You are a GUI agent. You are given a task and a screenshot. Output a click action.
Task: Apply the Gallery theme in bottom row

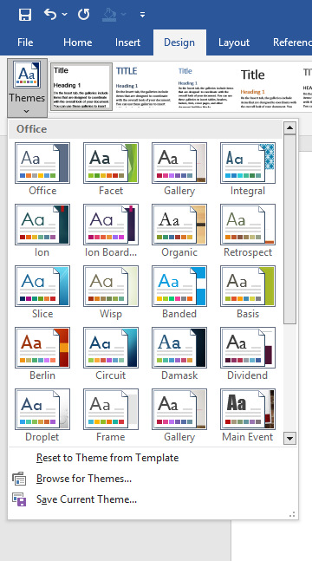(x=179, y=415)
